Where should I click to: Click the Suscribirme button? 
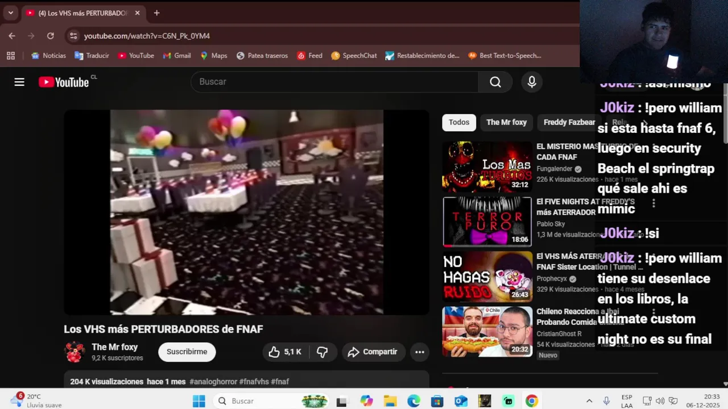point(187,352)
